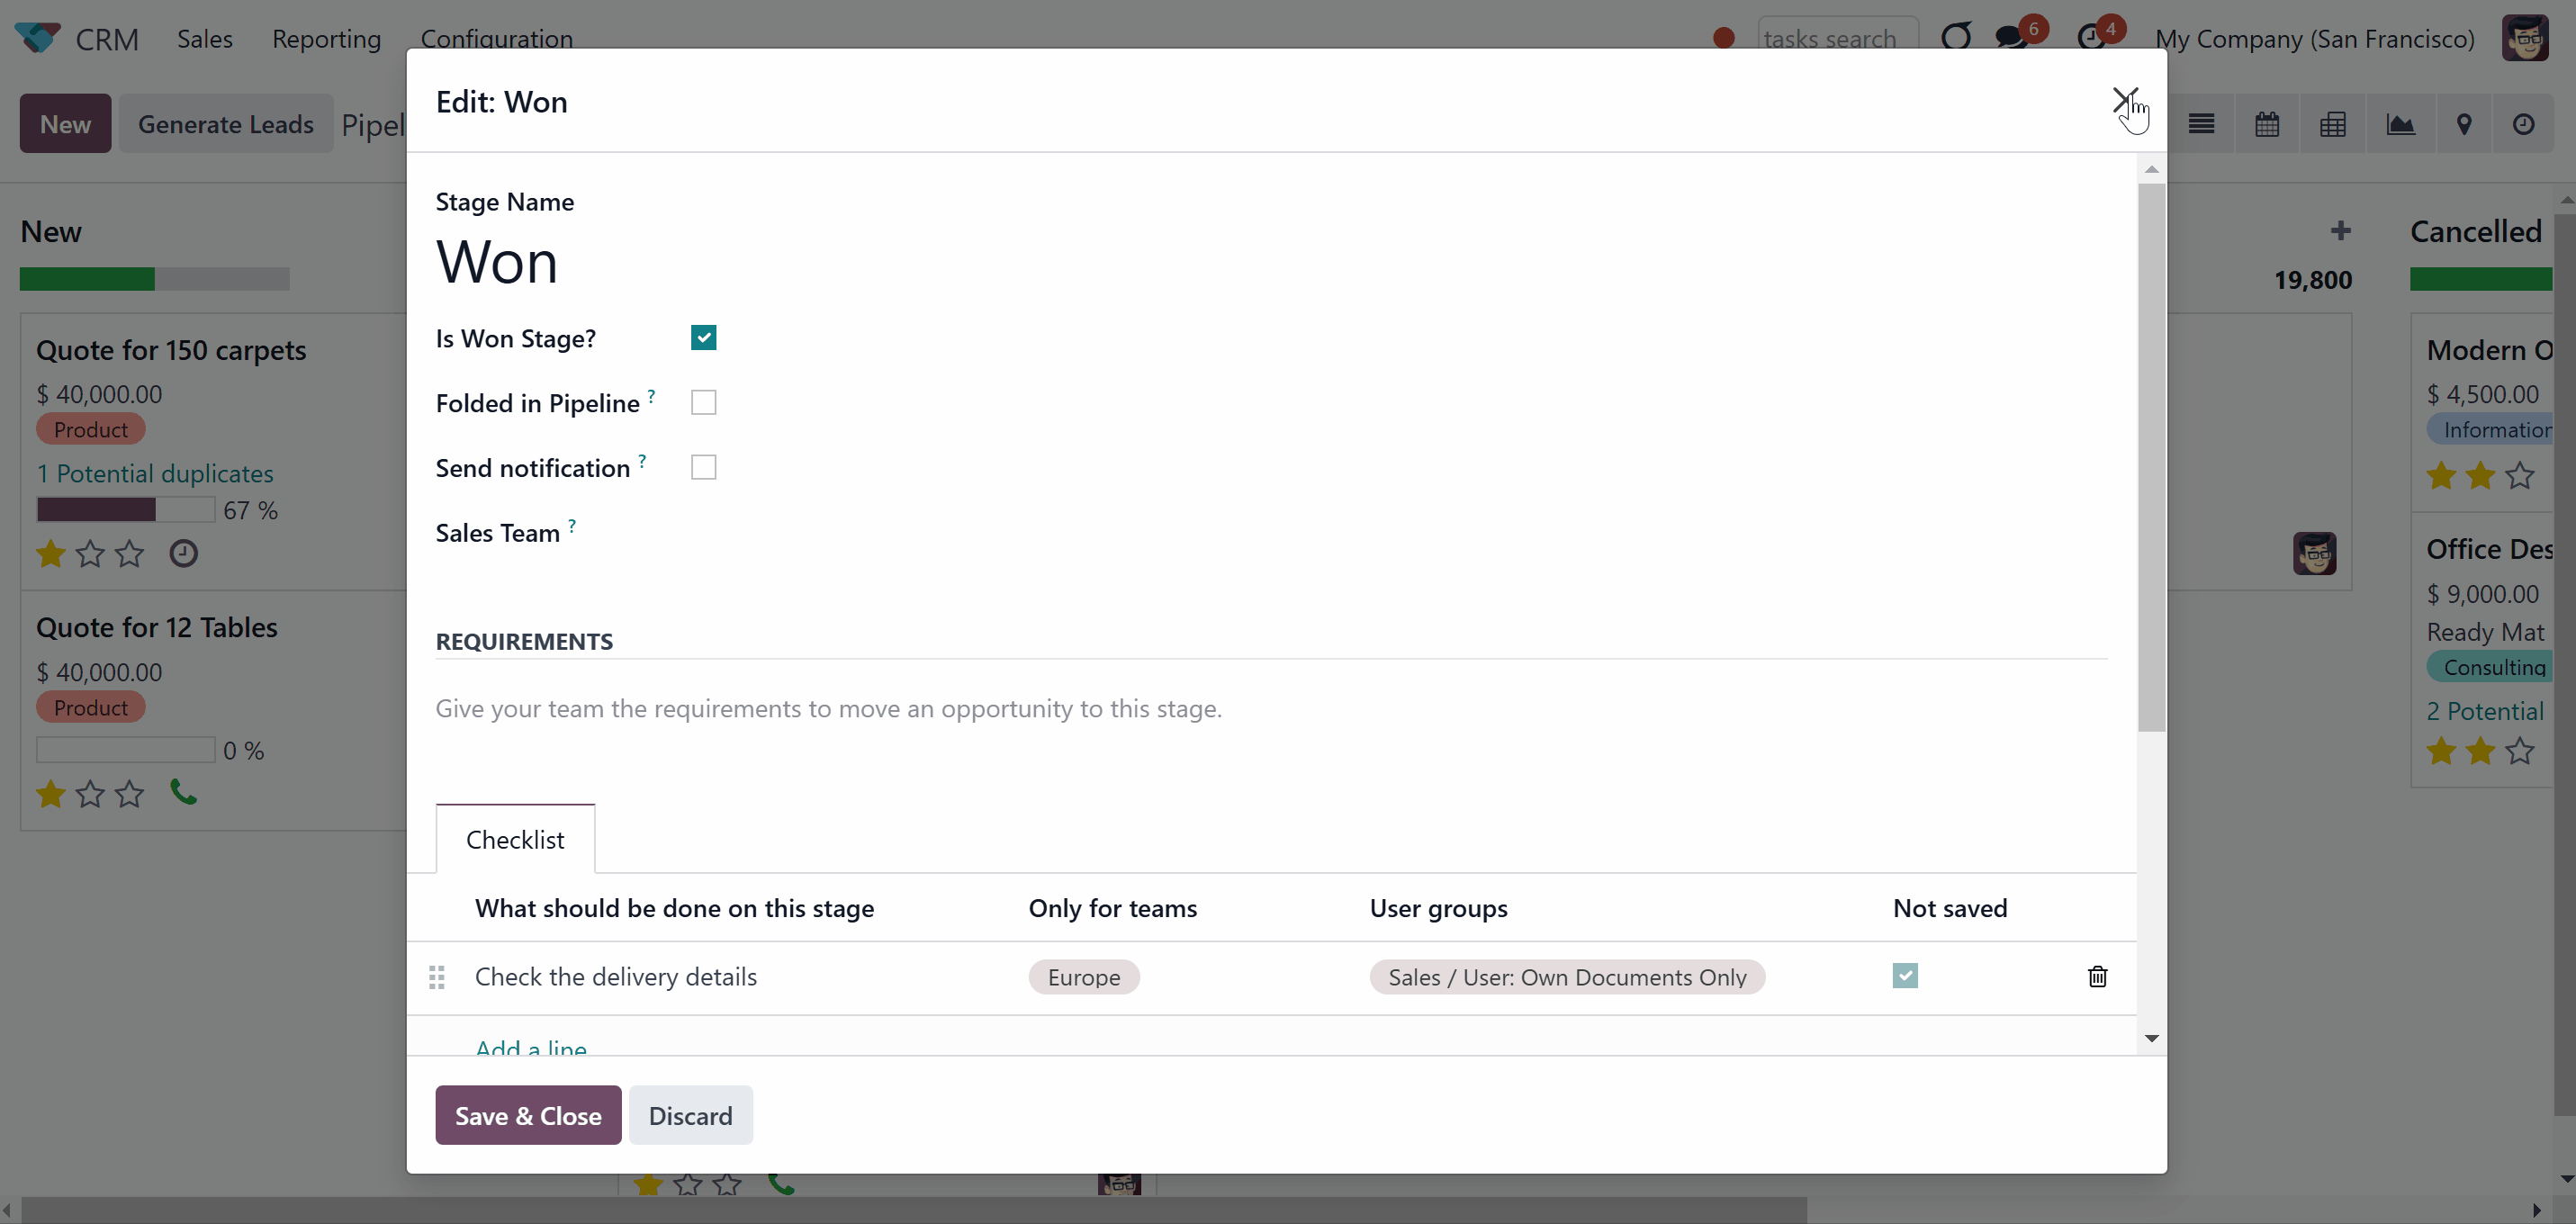Select the Checklist tab
2576x1224 pixels.
tap(515, 839)
